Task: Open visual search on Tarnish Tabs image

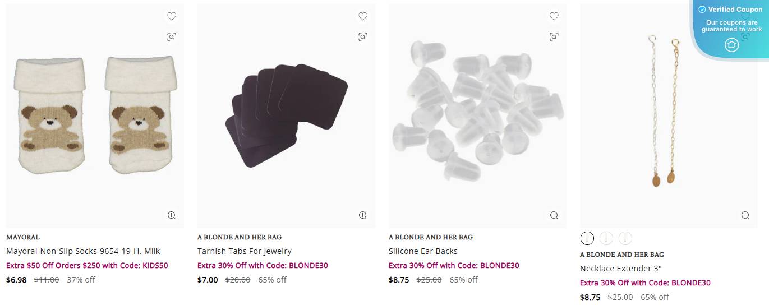Action: (363, 37)
